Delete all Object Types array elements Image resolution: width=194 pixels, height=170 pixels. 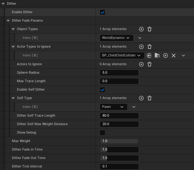tap(149, 29)
